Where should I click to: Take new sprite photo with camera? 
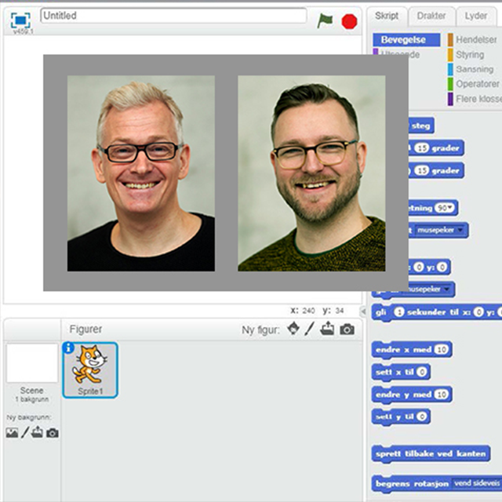coord(347,329)
